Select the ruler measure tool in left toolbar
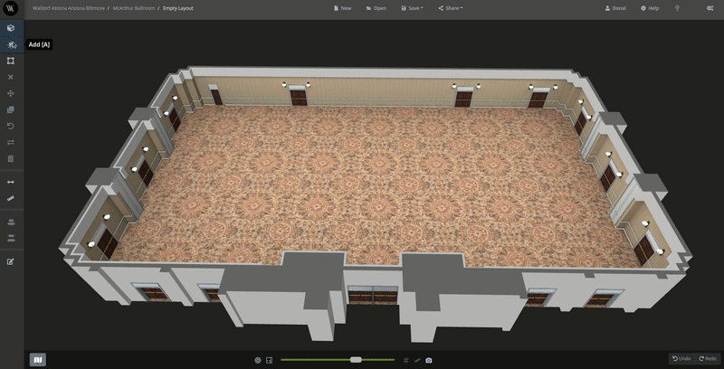The image size is (724, 369). (x=11, y=199)
